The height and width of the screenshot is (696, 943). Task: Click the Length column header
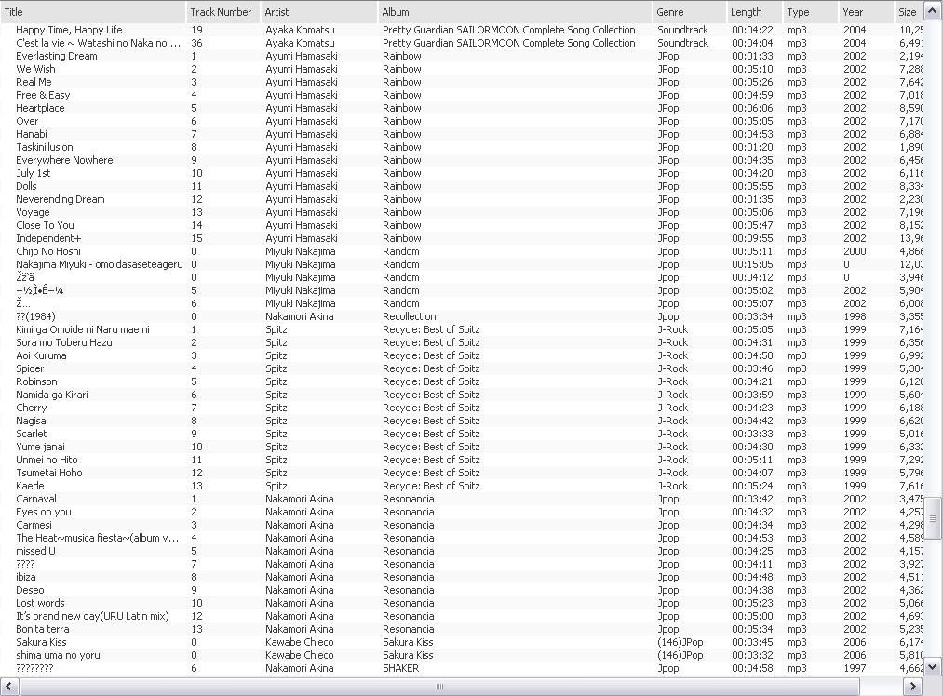[753, 12]
